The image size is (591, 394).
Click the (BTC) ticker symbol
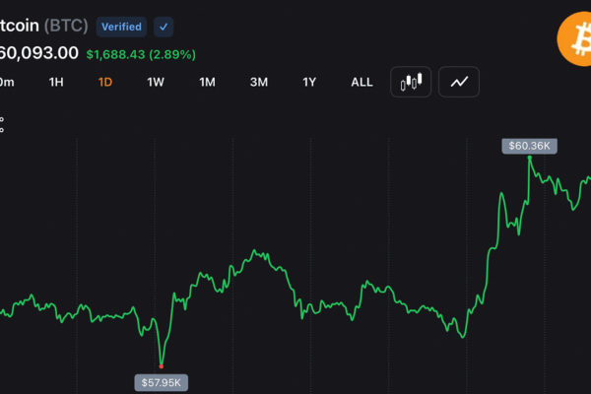pyautogui.click(x=66, y=26)
